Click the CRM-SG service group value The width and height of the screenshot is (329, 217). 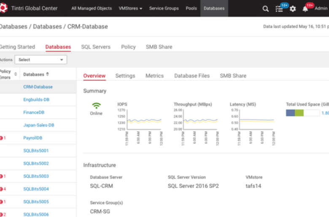100,212
